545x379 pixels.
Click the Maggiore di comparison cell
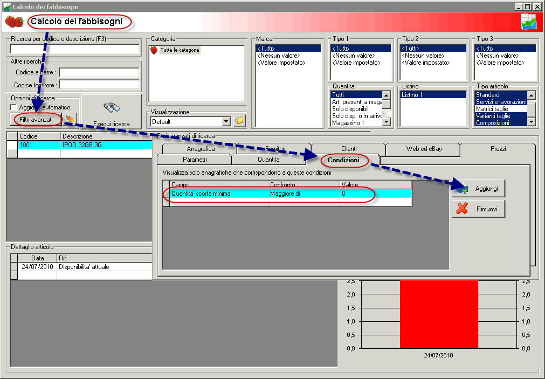[x=304, y=194]
